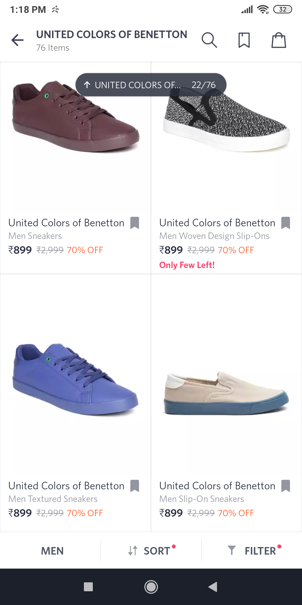The image size is (302, 605).
Task: Tap the 76 Items label
Action: (52, 48)
